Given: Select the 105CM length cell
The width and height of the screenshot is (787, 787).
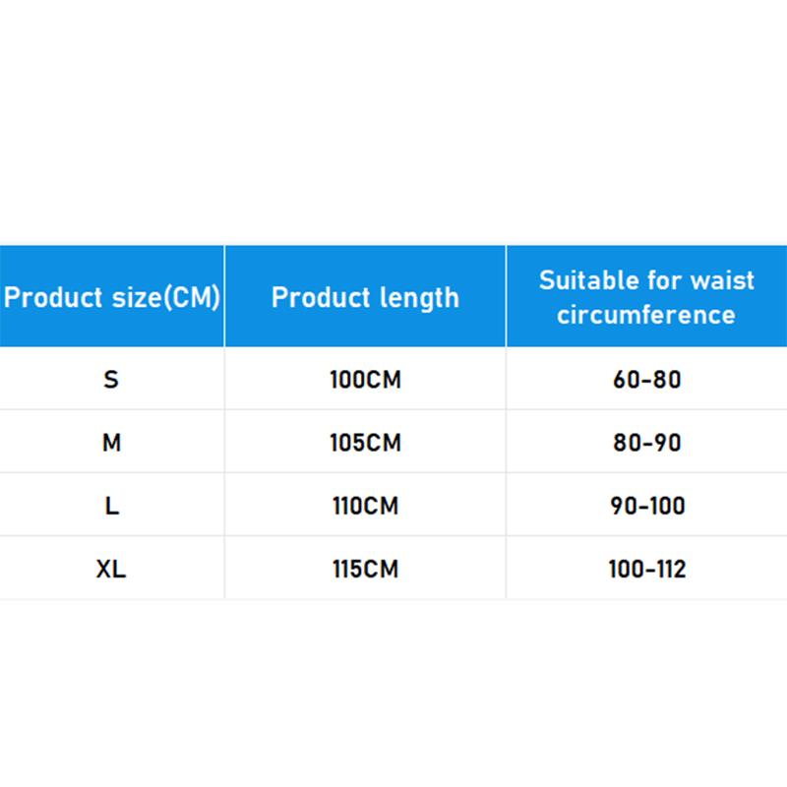Looking at the screenshot, I should (365, 443).
